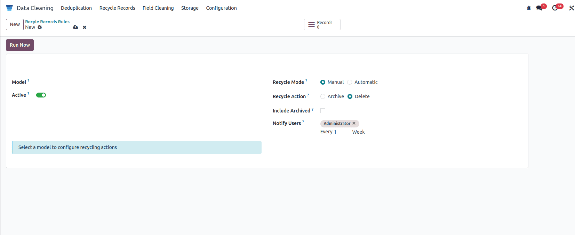Open the Configuration menu
The width and height of the screenshot is (575, 235).
221,8
